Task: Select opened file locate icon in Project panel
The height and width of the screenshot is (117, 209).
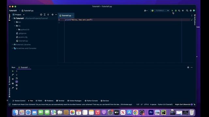Action: tap(41, 15)
